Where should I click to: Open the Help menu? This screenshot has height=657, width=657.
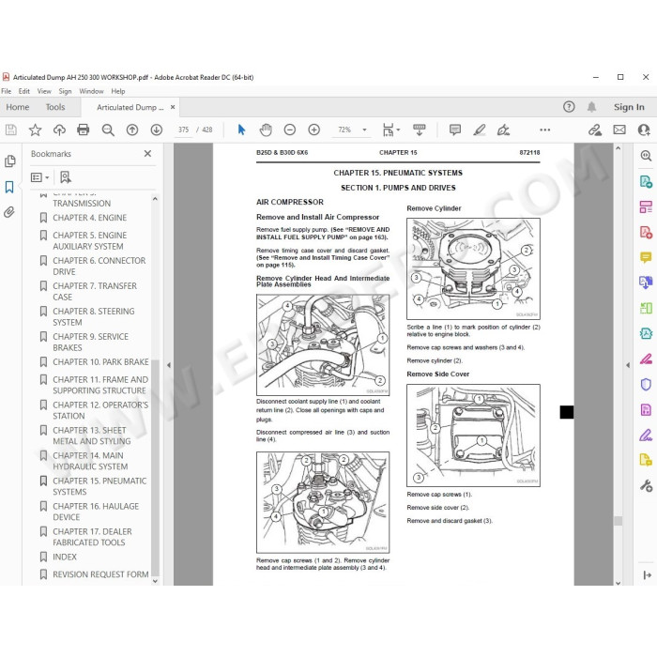(x=118, y=91)
